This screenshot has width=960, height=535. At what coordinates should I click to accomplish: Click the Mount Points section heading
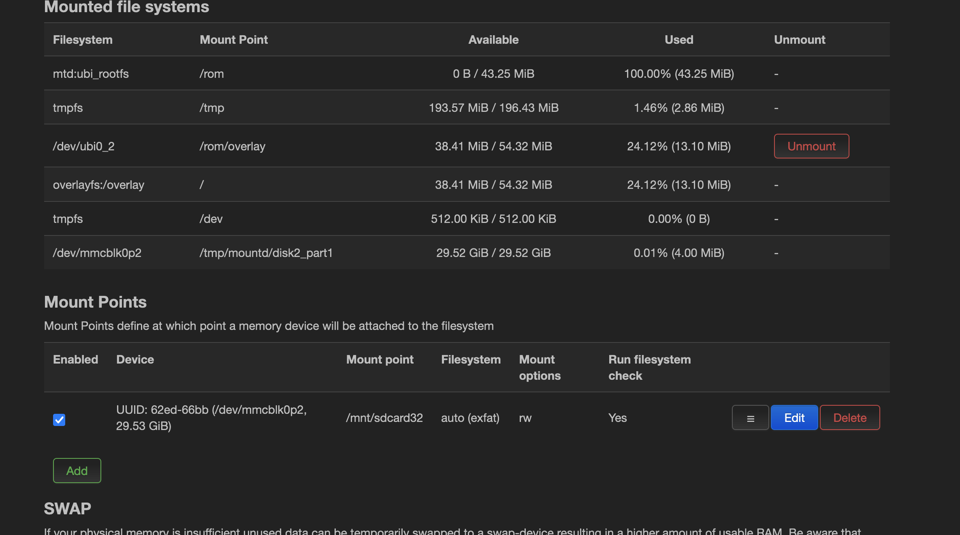(95, 302)
